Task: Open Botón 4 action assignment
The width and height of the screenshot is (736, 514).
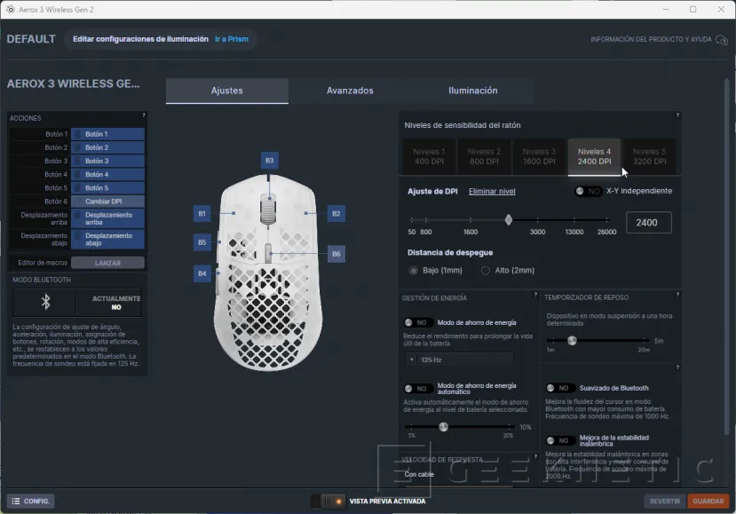Action: click(108, 175)
